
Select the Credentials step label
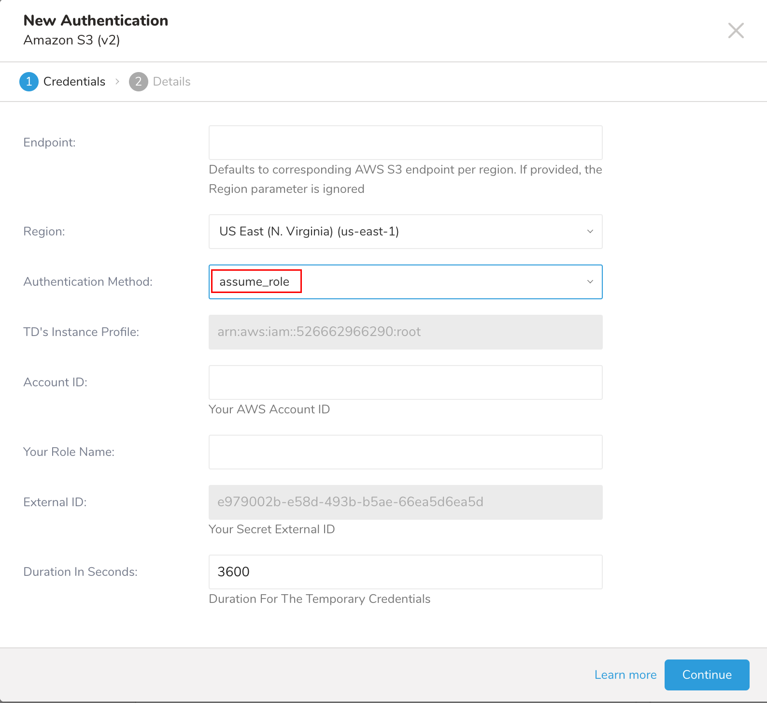pyautogui.click(x=74, y=82)
